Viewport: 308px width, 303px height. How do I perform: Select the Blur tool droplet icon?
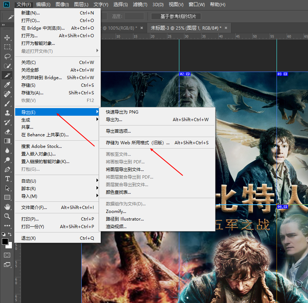pyautogui.click(x=7, y=150)
